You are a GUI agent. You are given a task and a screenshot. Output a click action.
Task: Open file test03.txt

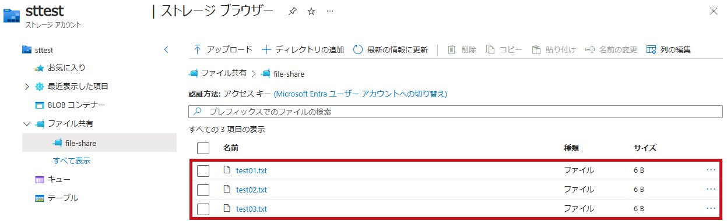pos(251,209)
